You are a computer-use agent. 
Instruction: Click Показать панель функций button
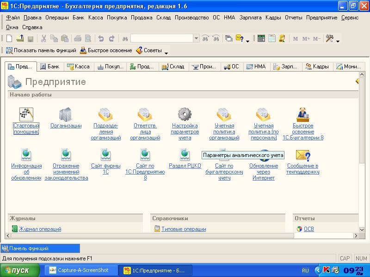[41, 50]
